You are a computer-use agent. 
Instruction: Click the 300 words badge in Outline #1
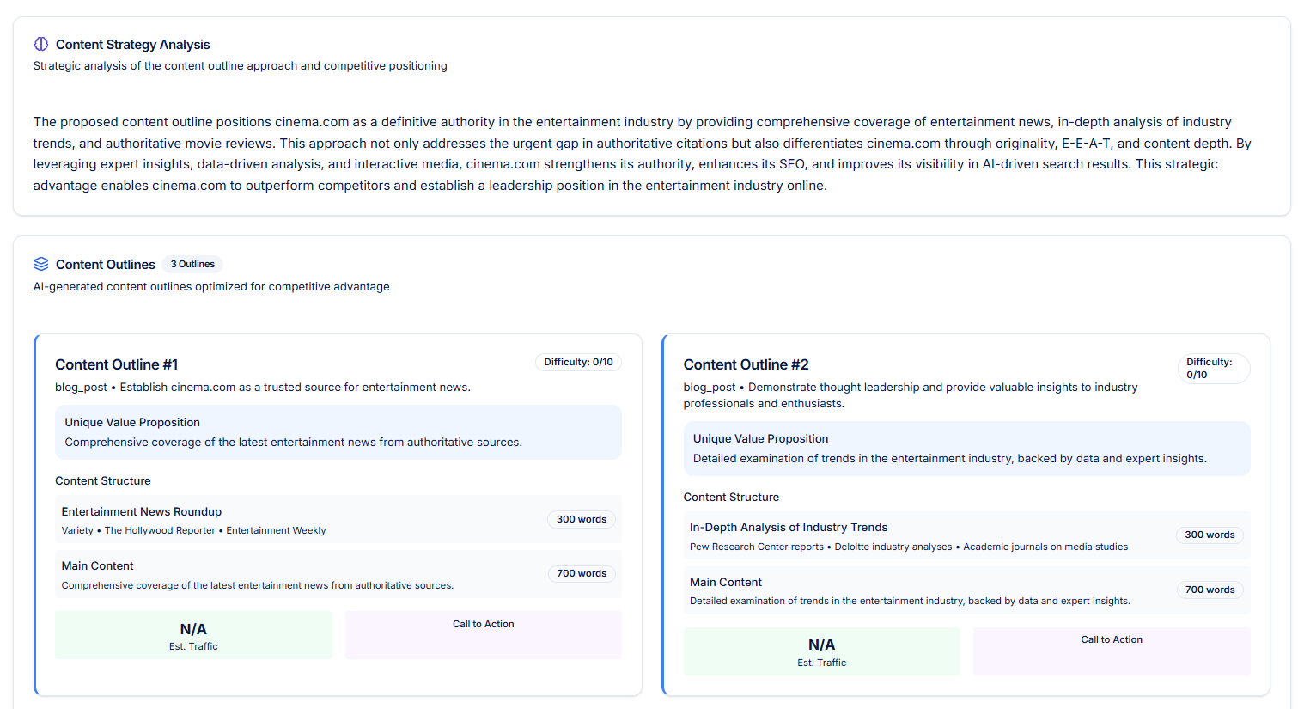(581, 519)
